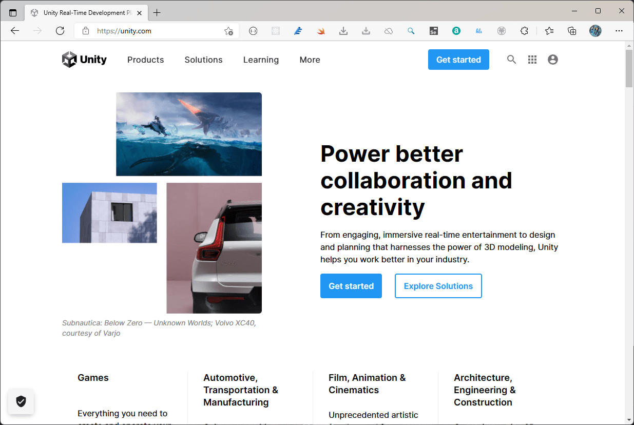Image resolution: width=634 pixels, height=425 pixels.
Task: Click the Amazon Assistant extension icon
Action: pos(456,31)
